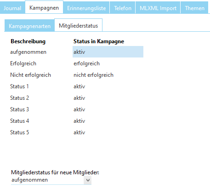Select the highlighted 'aktiv' cell of aufgenommen

click(x=108, y=52)
